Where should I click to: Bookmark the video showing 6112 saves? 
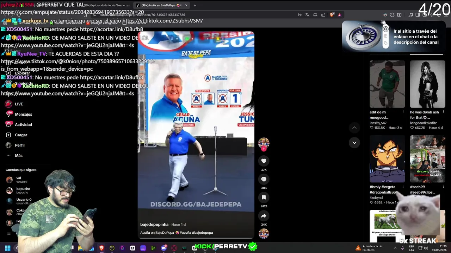[264, 197]
